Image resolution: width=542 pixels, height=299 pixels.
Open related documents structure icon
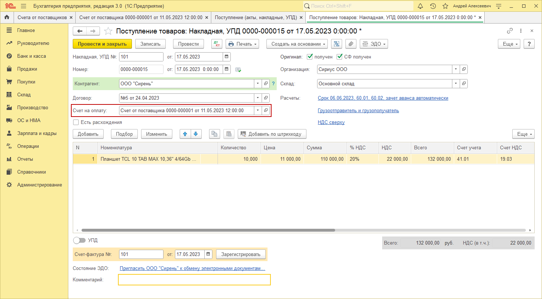[x=336, y=44]
